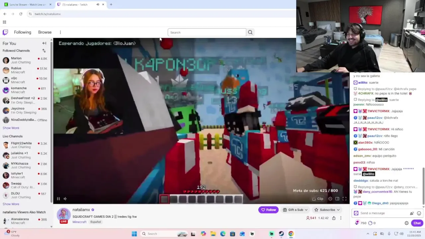Screen dimensions: 425x239
Task: Open offline NinaDaddyisBa... channel
Action: (x=25, y=120)
